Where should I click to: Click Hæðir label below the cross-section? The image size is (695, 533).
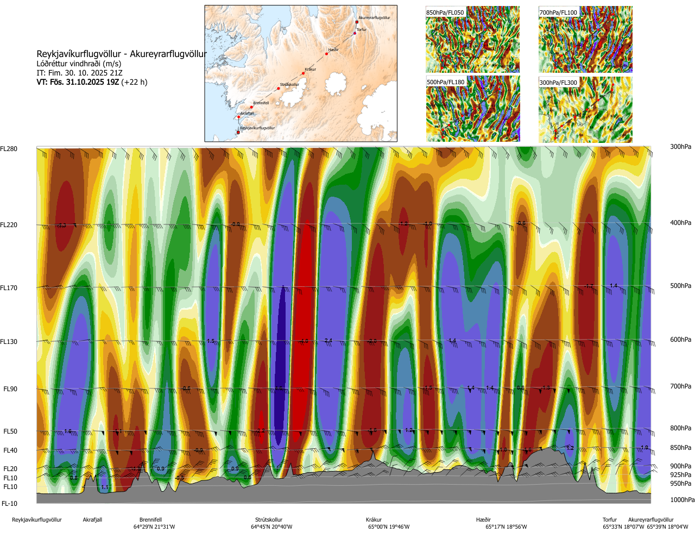(483, 520)
